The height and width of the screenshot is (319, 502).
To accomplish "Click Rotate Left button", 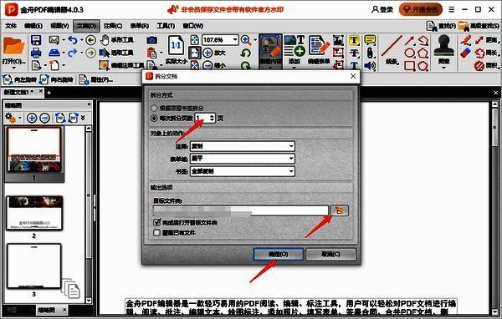I will [20, 79].
